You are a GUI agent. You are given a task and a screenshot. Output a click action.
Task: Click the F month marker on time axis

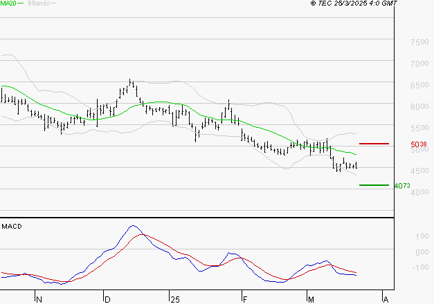click(x=244, y=300)
